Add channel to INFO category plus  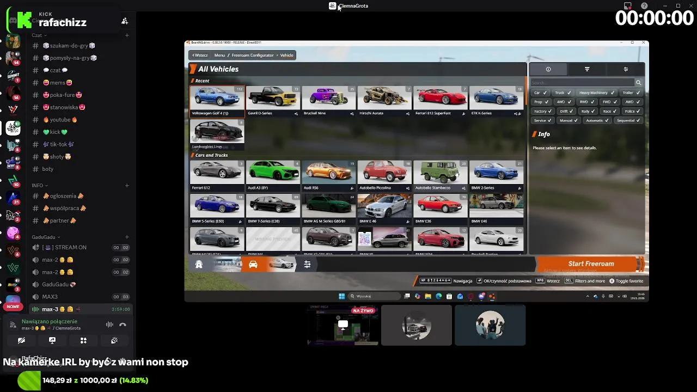(x=127, y=186)
